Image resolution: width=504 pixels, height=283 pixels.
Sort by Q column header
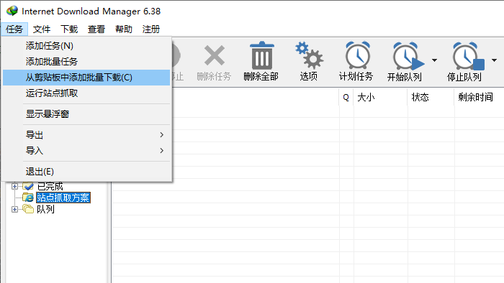(346, 98)
